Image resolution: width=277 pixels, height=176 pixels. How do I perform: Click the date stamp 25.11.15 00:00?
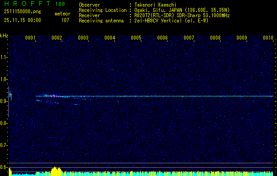(22, 20)
